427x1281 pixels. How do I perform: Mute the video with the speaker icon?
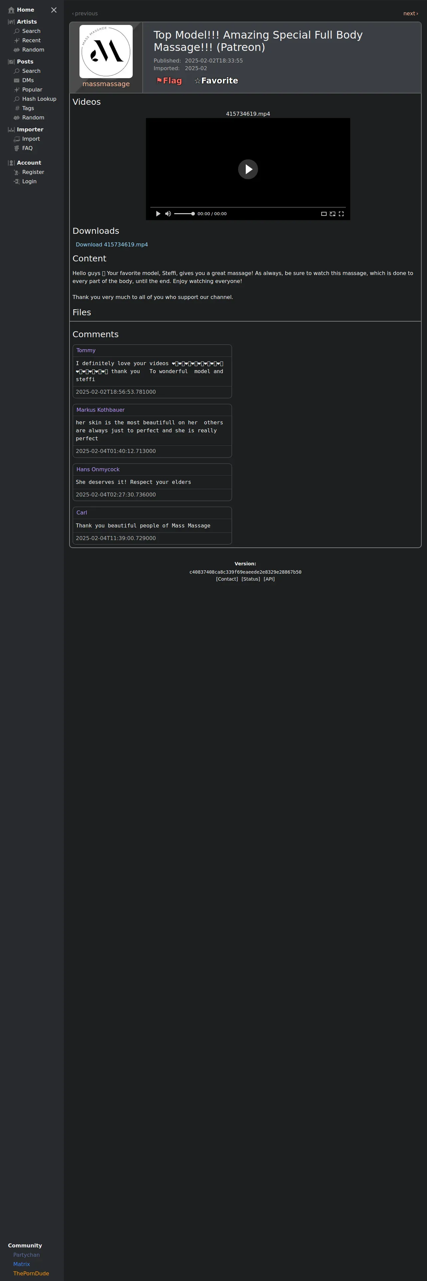pyautogui.click(x=168, y=214)
